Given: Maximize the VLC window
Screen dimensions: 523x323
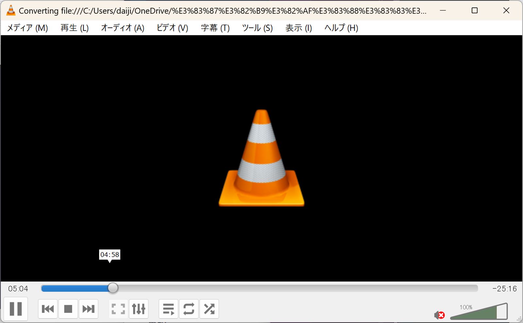Looking at the screenshot, I should click(475, 10).
